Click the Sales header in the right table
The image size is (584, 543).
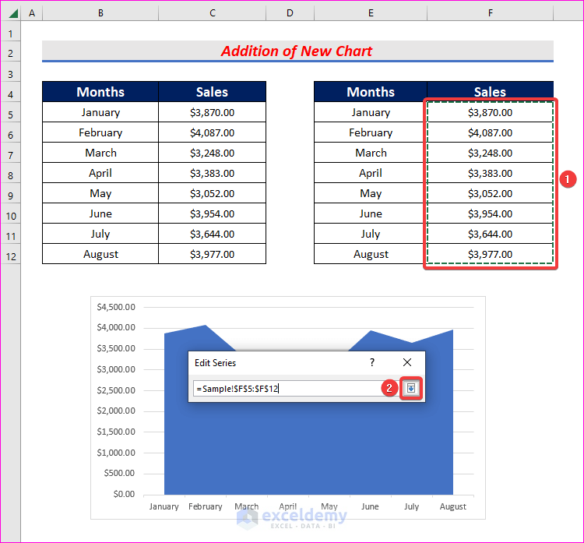tap(490, 92)
